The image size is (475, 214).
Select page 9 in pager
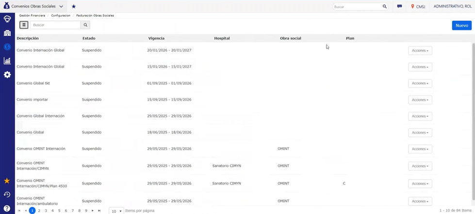[x=86, y=211]
